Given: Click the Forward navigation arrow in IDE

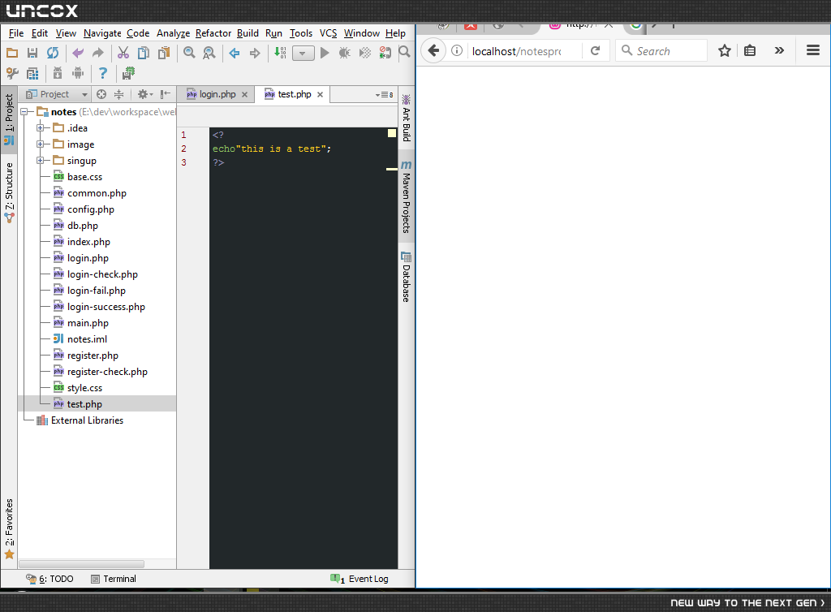Looking at the screenshot, I should click(255, 53).
